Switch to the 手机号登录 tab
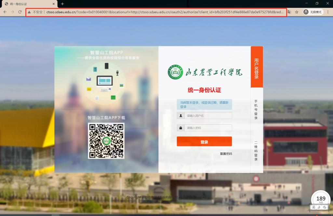Image resolution: width=333 pixels, height=216 pixels. [x=256, y=109]
